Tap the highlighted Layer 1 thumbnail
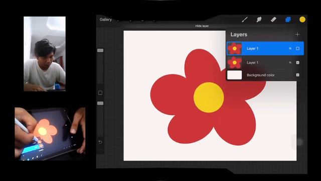Image resolution: width=321 pixels, height=181 pixels. pos(235,48)
